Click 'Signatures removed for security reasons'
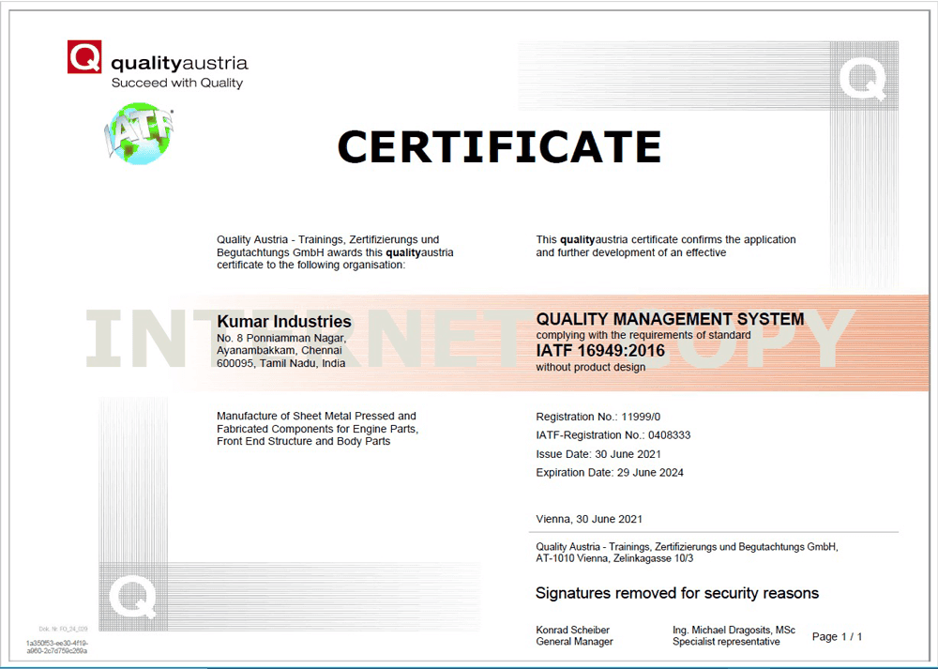The height and width of the screenshot is (669, 938). 677,593
